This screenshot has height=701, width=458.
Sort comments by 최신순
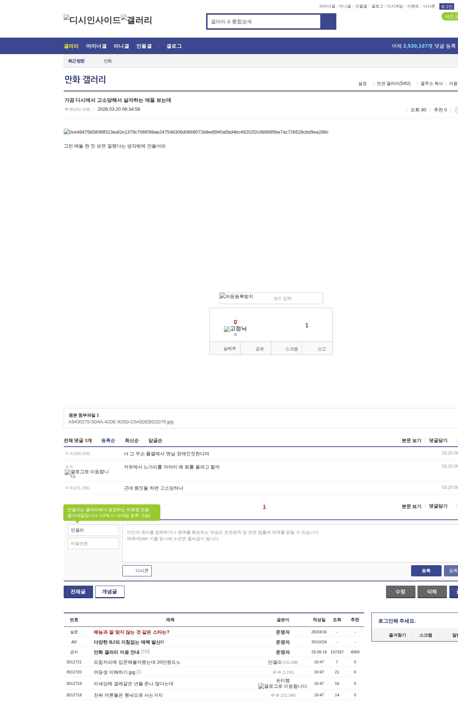[132, 441]
